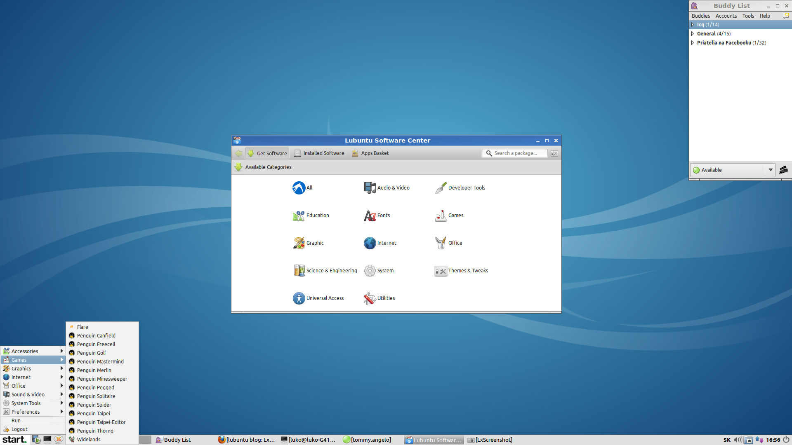This screenshot has height=445, width=792.
Task: Click the Search a package field
Action: coord(514,153)
